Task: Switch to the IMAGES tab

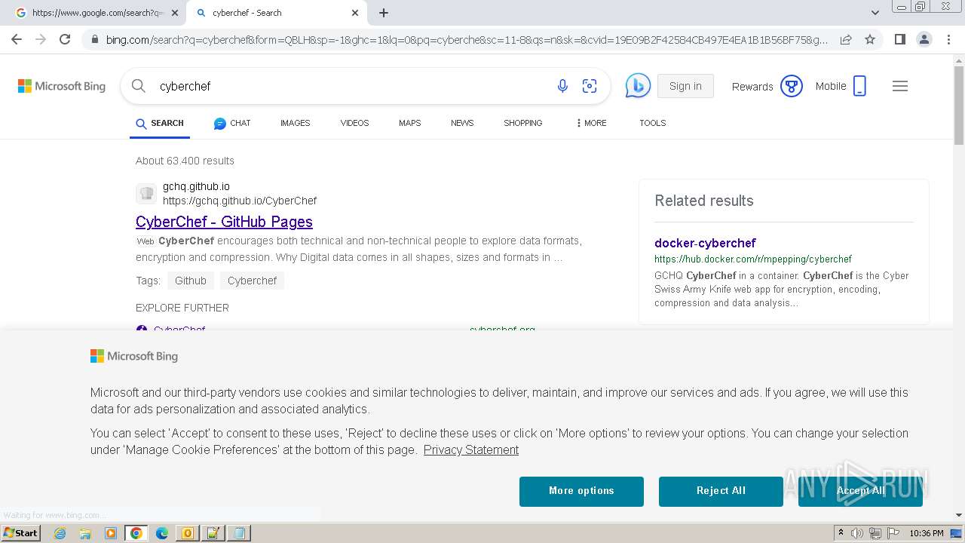Action: click(295, 123)
